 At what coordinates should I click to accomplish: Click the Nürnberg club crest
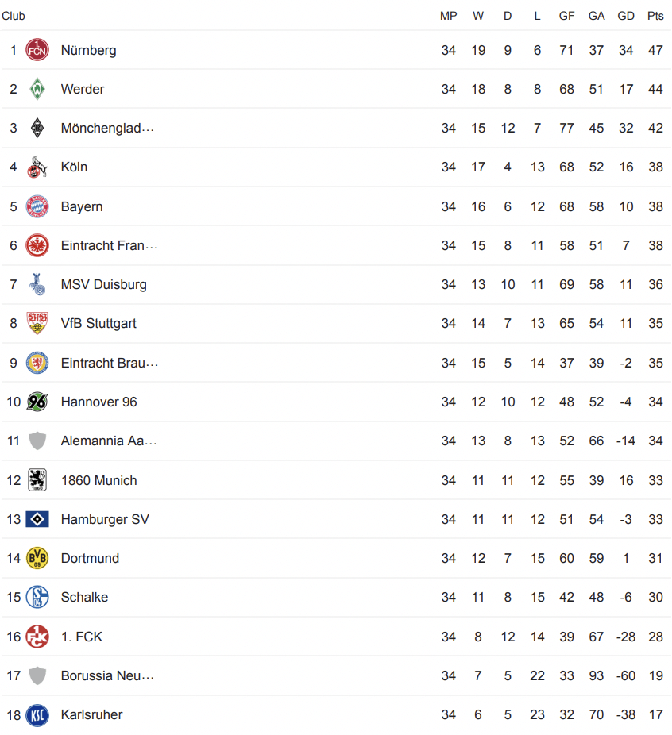[x=37, y=50]
